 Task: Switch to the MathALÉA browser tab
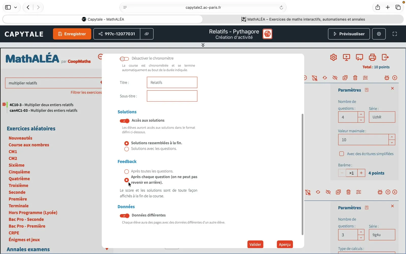coord(303,19)
